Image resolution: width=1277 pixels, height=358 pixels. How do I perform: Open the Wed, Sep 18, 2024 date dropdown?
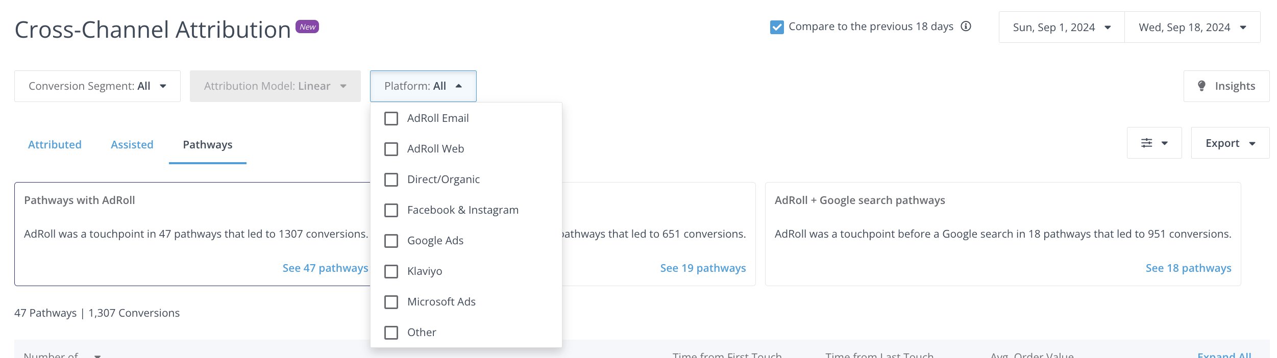1192,28
